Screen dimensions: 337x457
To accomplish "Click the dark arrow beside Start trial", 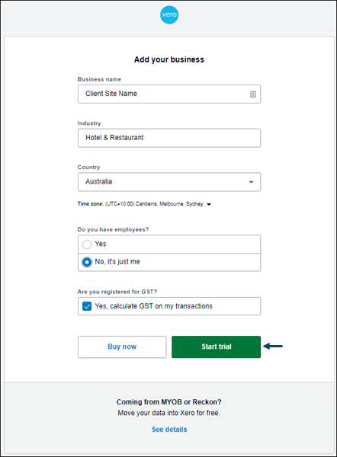I will pyautogui.click(x=273, y=347).
